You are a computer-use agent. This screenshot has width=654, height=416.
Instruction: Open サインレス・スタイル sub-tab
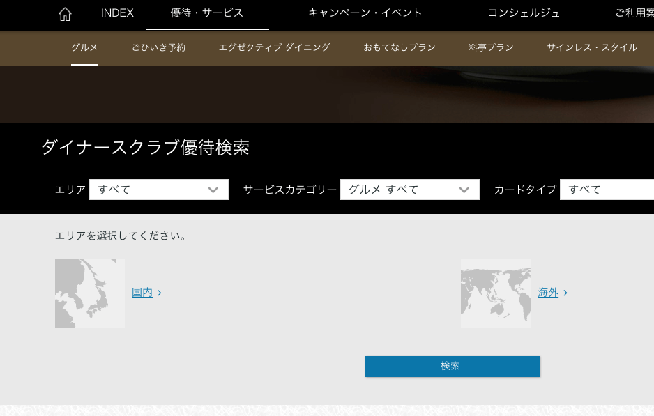tap(592, 47)
